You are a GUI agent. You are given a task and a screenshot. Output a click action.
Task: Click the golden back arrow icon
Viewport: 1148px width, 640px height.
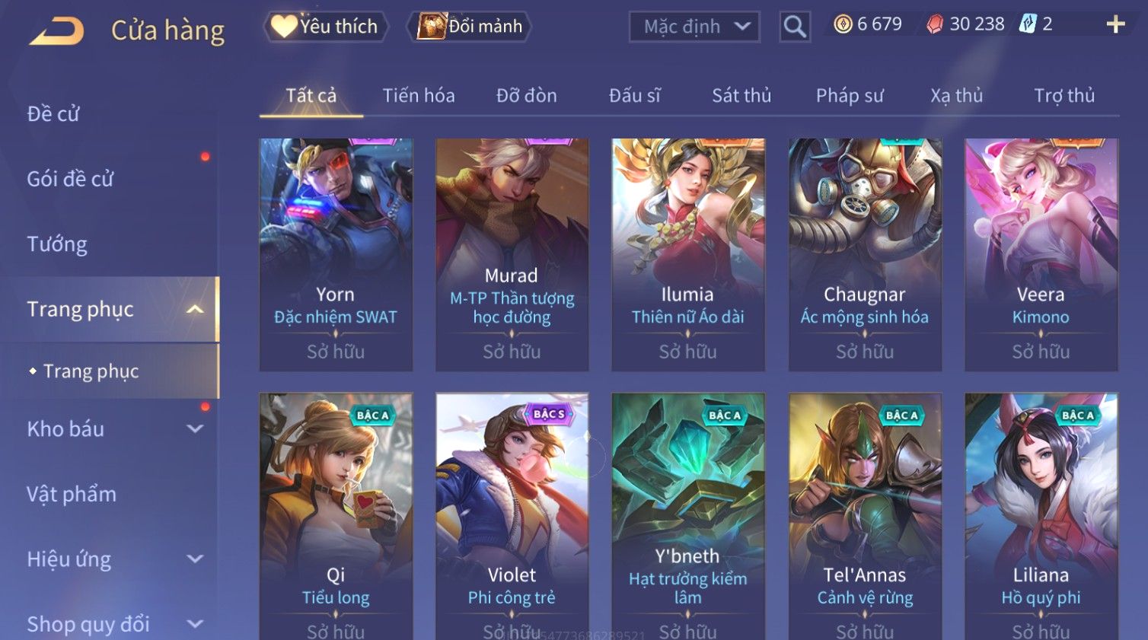tap(56, 31)
